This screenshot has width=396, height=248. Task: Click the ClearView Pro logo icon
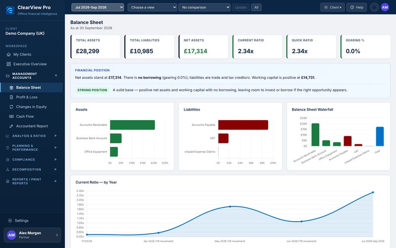click(10, 10)
